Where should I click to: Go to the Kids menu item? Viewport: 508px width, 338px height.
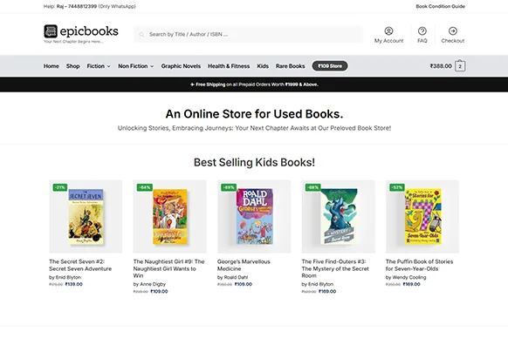(263, 66)
